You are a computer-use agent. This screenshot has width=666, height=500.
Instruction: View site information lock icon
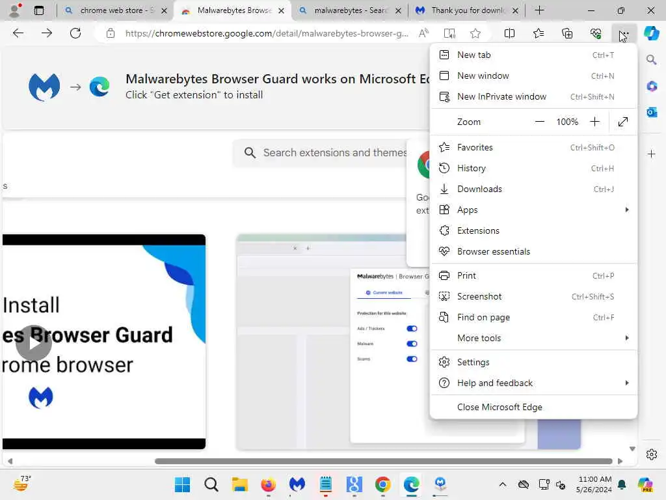pyautogui.click(x=111, y=33)
